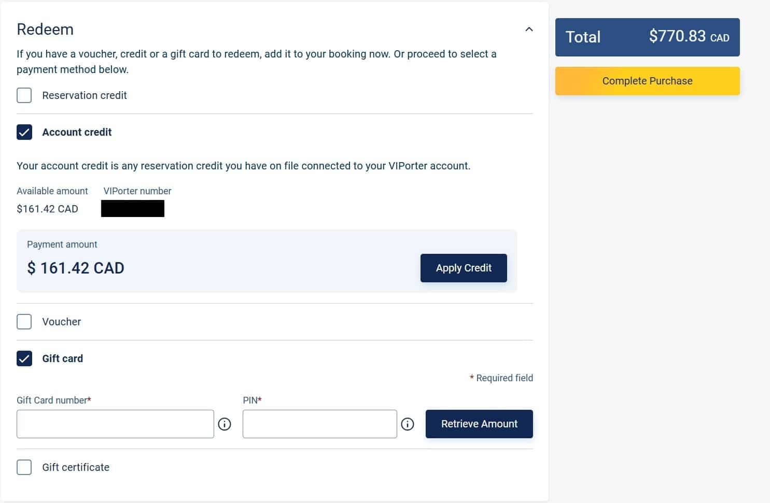Click the Total price display
This screenshot has height=503, width=770.
click(647, 37)
